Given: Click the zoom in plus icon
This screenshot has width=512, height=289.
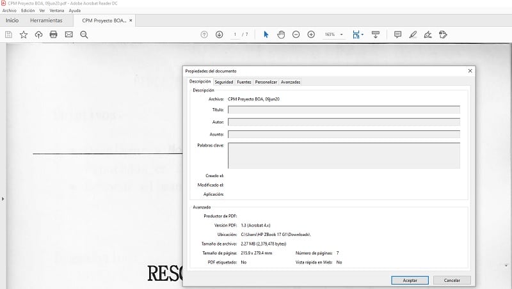Looking at the screenshot, I should 311,34.
